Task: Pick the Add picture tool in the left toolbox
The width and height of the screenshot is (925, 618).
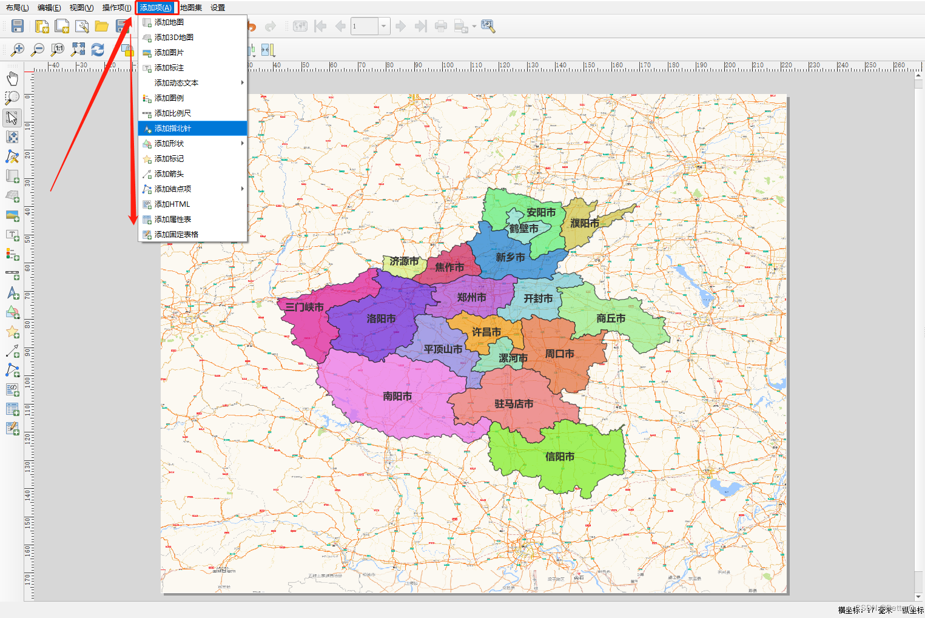Action: coord(12,216)
